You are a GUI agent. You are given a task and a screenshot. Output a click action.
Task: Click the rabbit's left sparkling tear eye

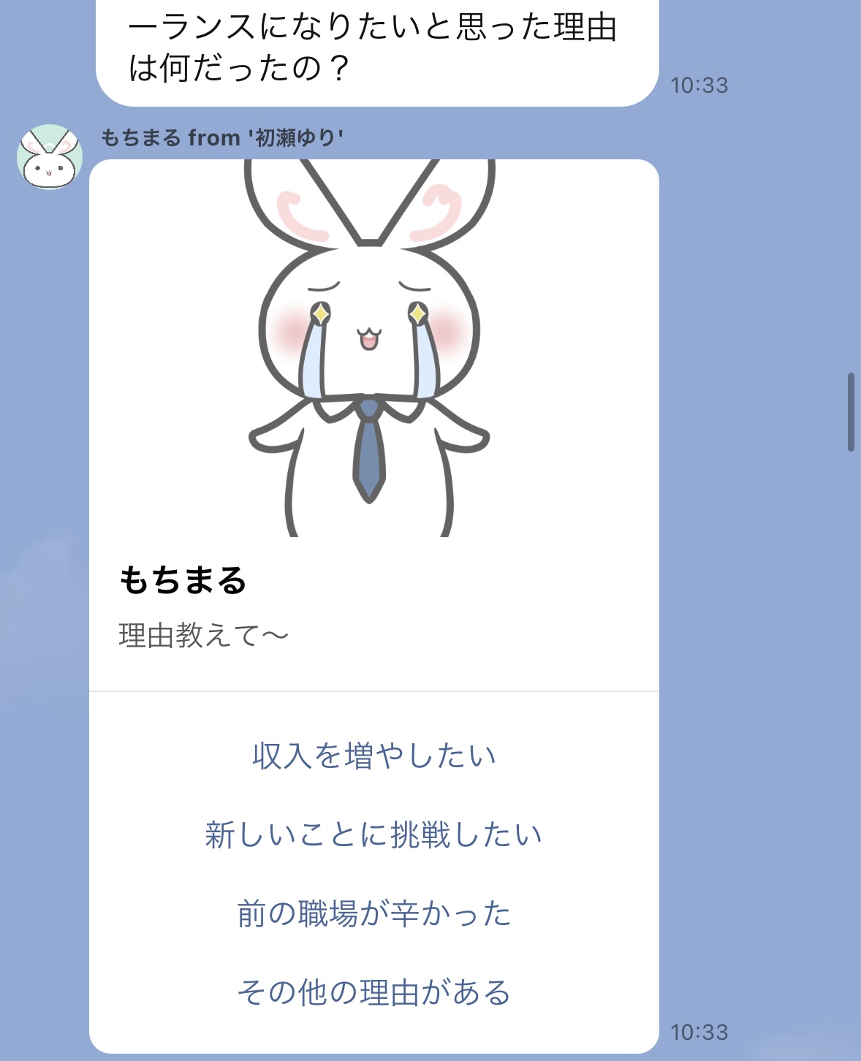click(320, 314)
